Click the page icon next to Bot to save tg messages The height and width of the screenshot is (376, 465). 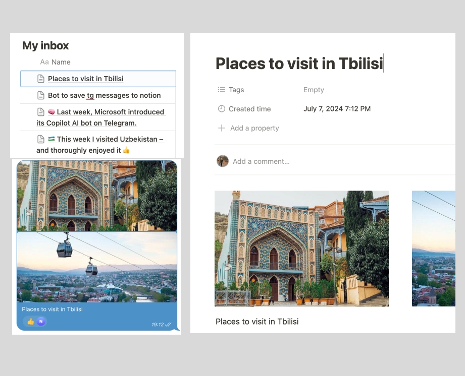pos(41,95)
